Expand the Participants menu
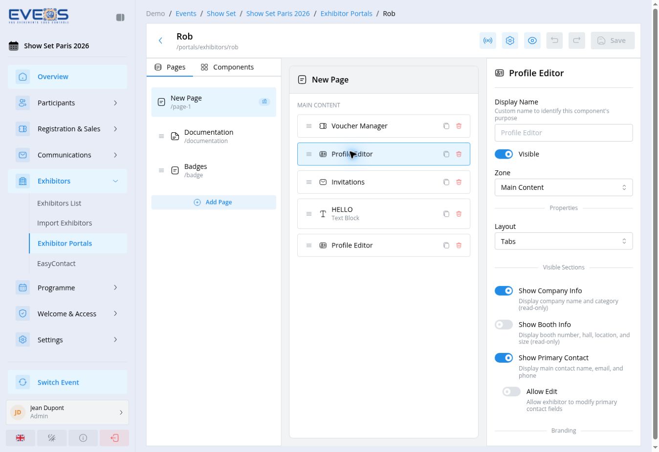This screenshot has height=452, width=659. [x=67, y=103]
